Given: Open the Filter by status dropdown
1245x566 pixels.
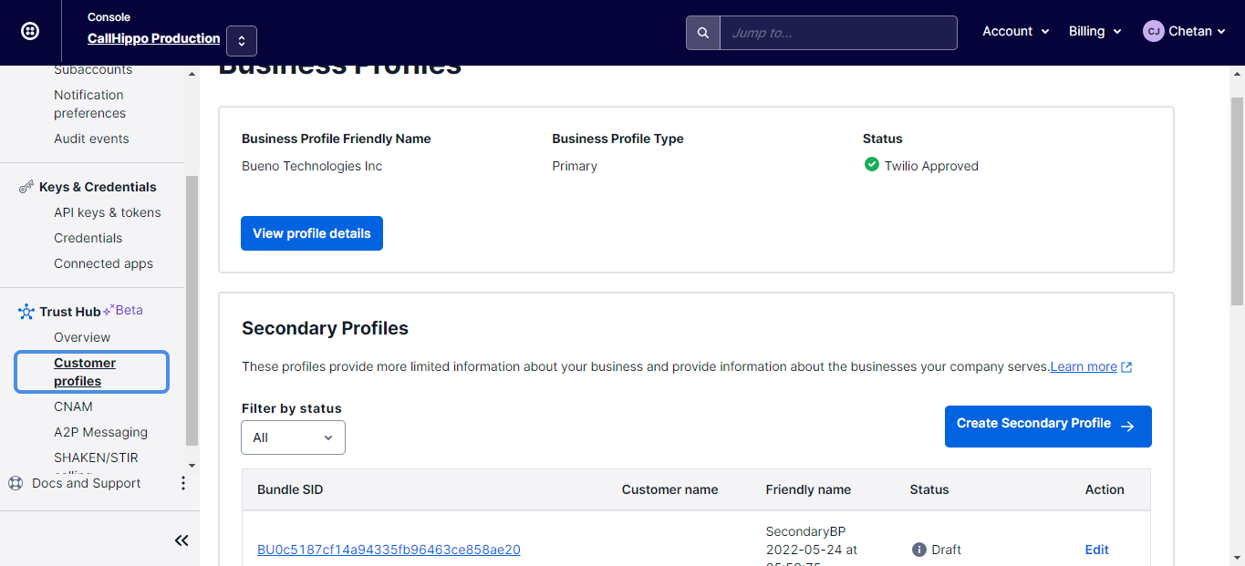Looking at the screenshot, I should [x=293, y=437].
